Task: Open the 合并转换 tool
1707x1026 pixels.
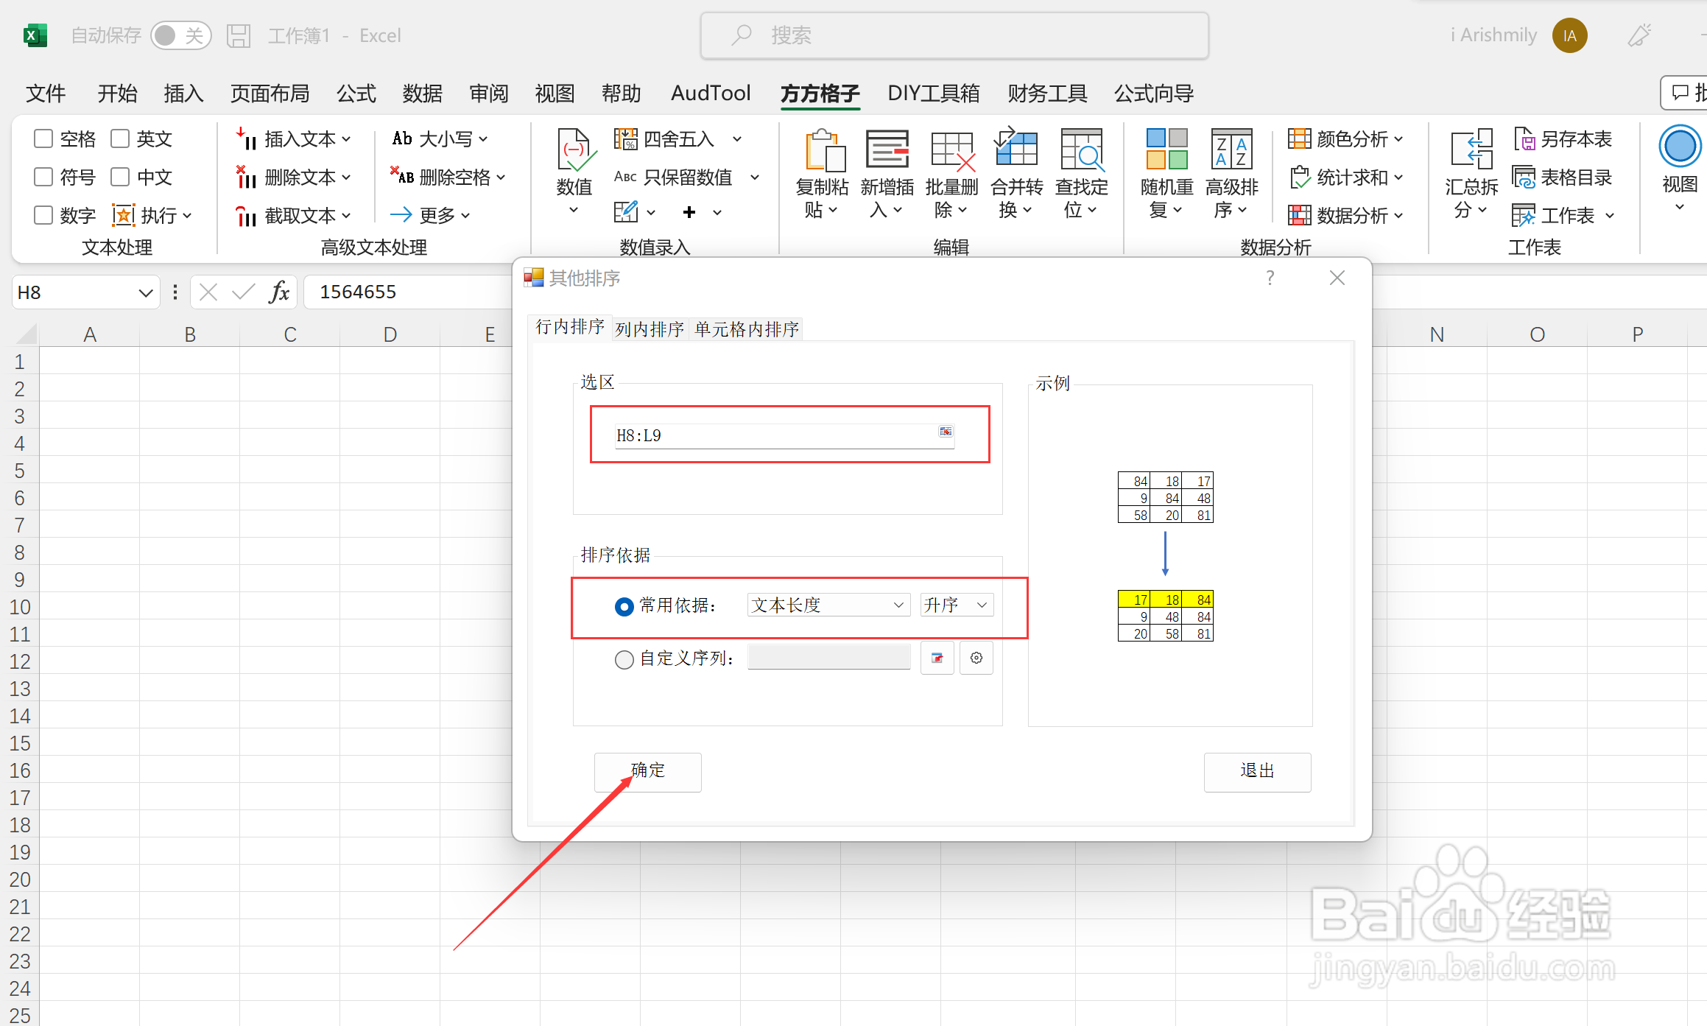Action: coord(1016,172)
